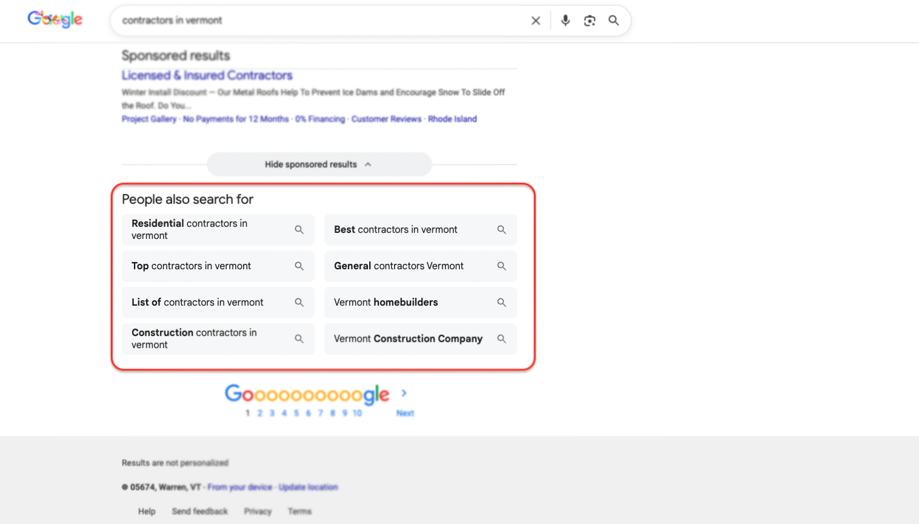This screenshot has width=919, height=524.
Task: Open the 'Licensed & Insured Contractors' ad
Action: tap(207, 75)
